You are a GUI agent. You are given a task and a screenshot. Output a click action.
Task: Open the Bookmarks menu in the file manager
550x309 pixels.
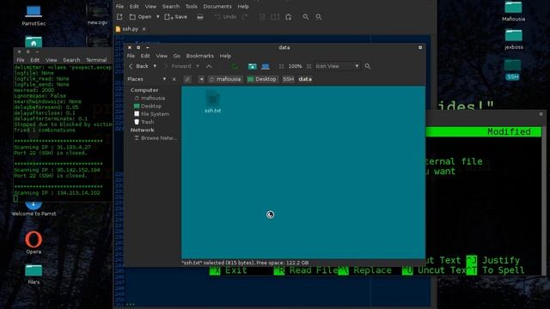pyautogui.click(x=199, y=56)
